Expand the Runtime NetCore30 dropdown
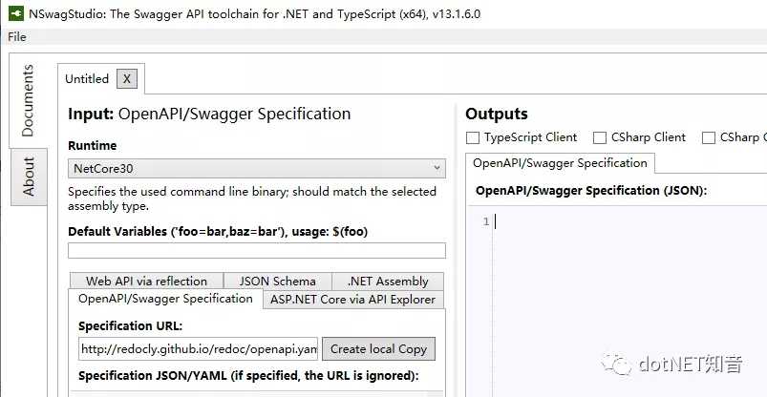The image size is (767, 397). tap(257, 169)
